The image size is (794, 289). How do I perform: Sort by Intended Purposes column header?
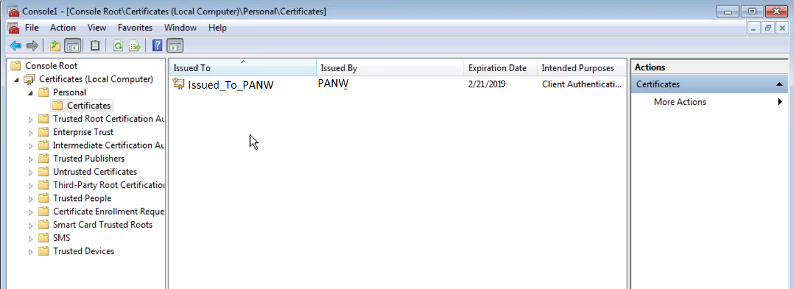(x=581, y=68)
